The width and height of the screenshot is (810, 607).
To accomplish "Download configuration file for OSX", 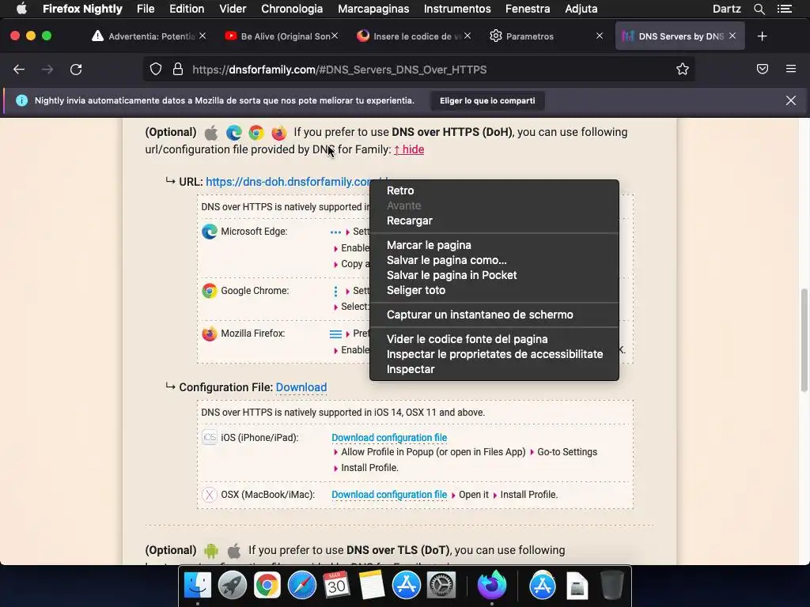I will click(x=389, y=495).
